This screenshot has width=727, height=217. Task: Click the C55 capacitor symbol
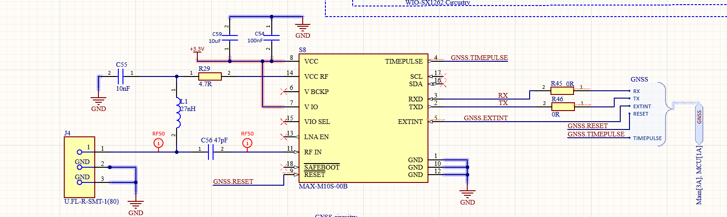tap(122, 76)
